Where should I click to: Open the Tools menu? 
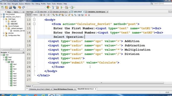click(54, 4)
